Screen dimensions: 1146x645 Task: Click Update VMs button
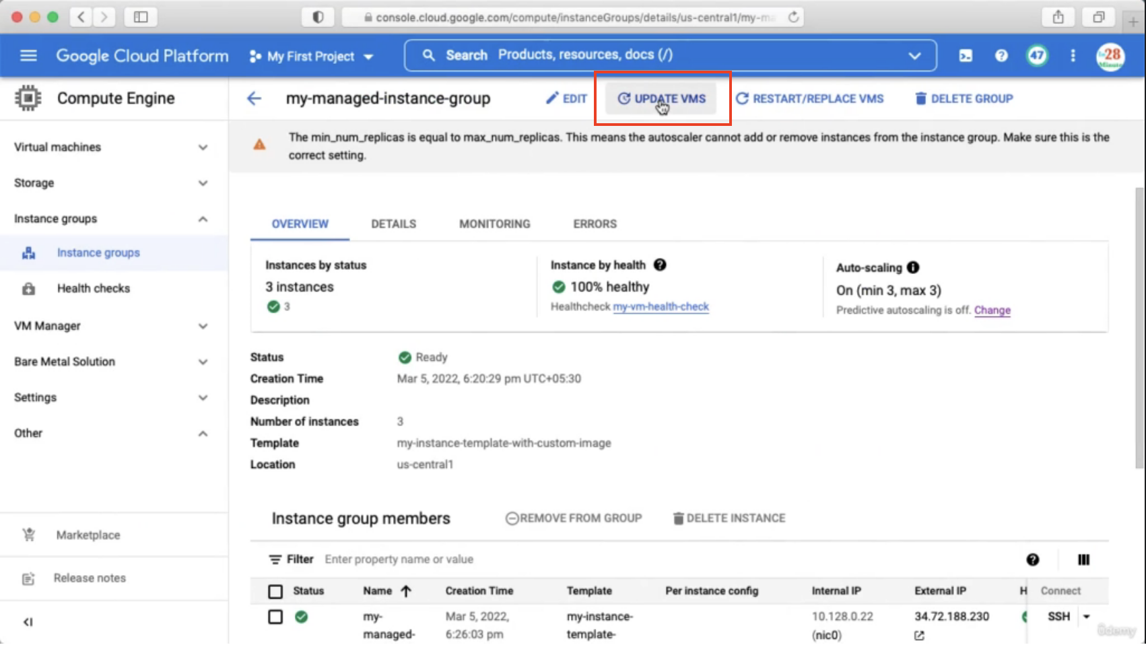[x=661, y=99]
